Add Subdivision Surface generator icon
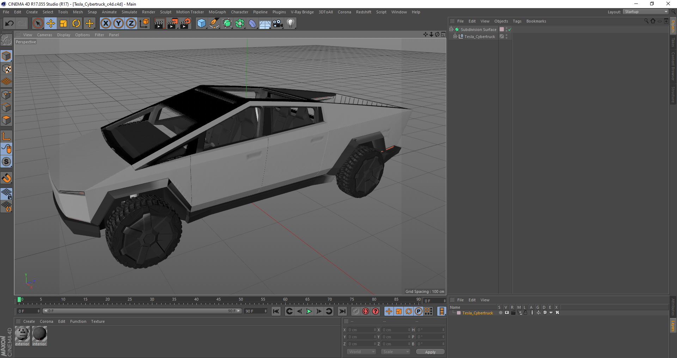 pyautogui.click(x=227, y=24)
